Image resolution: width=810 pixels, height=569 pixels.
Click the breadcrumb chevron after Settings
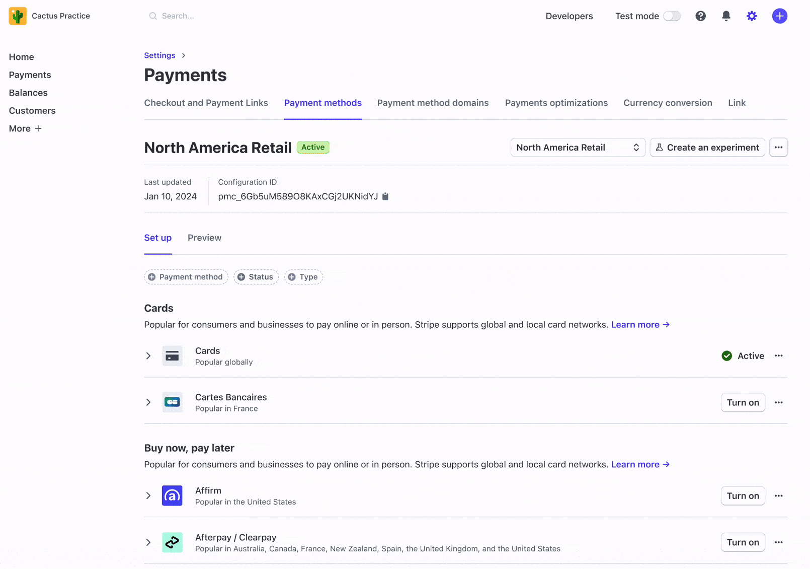point(184,55)
